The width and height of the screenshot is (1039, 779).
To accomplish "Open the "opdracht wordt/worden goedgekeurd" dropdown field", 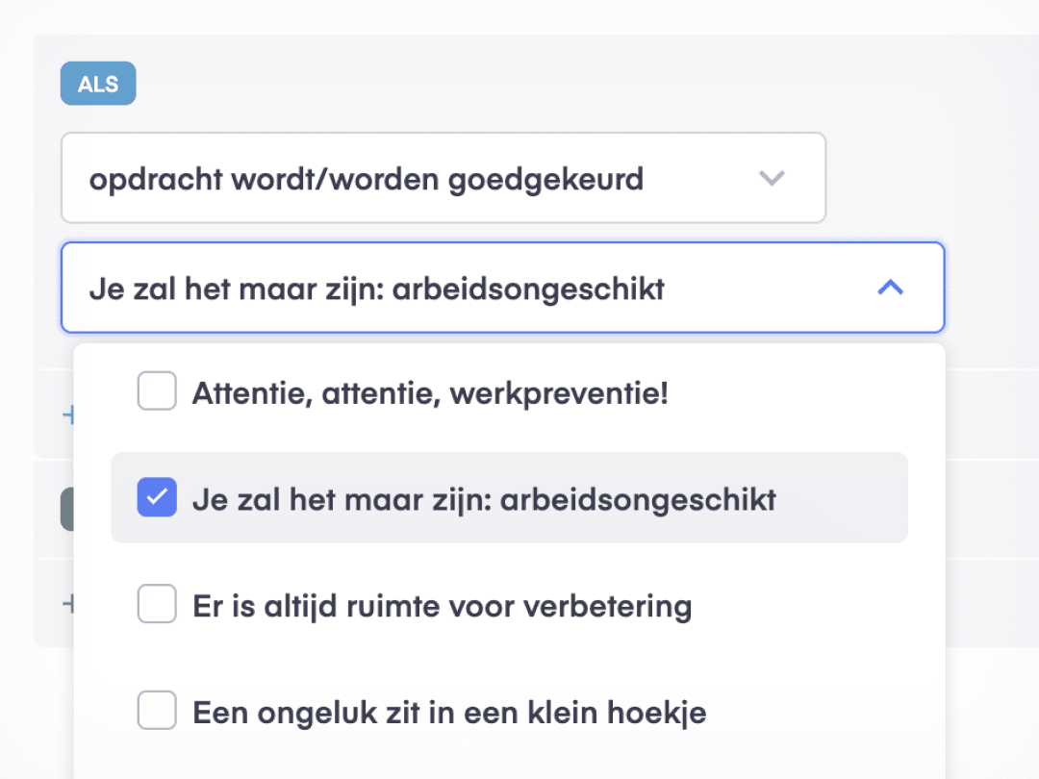I will [x=443, y=178].
